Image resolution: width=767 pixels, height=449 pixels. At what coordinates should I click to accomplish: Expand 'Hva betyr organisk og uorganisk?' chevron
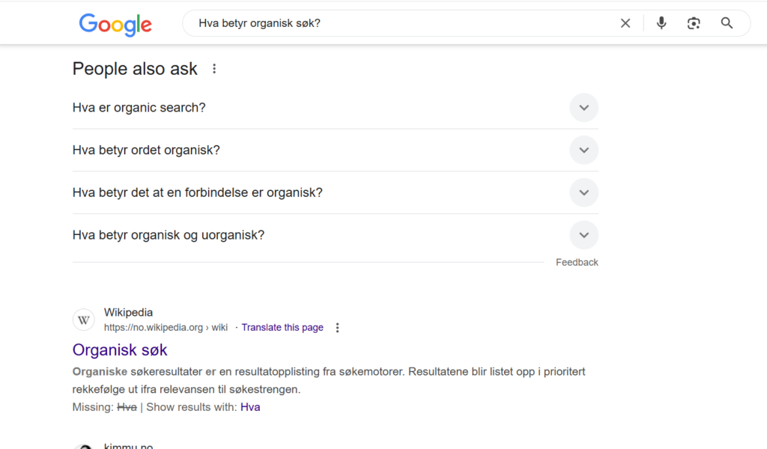(583, 235)
